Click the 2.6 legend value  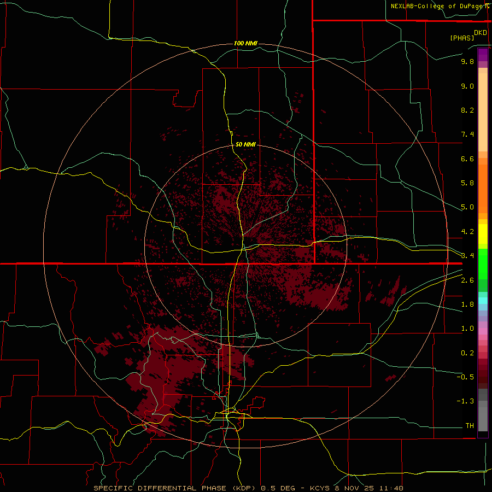(467, 280)
